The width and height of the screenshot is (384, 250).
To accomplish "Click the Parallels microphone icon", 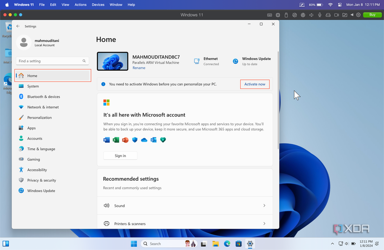I will (x=320, y=15).
